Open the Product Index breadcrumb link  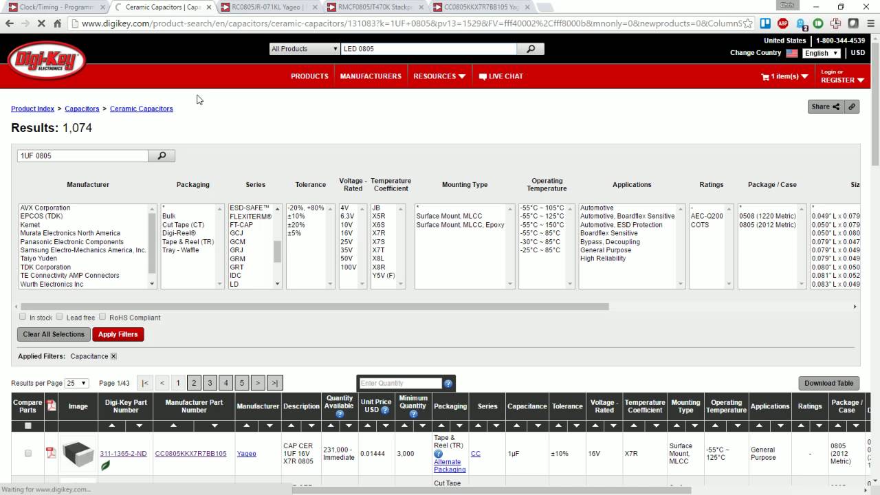point(32,109)
